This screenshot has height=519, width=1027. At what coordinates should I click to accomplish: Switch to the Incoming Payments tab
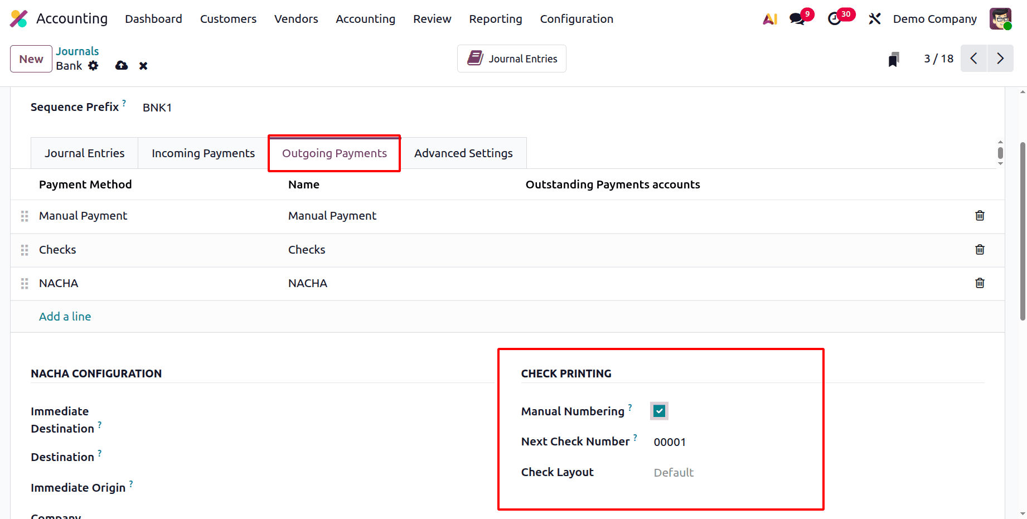202,153
